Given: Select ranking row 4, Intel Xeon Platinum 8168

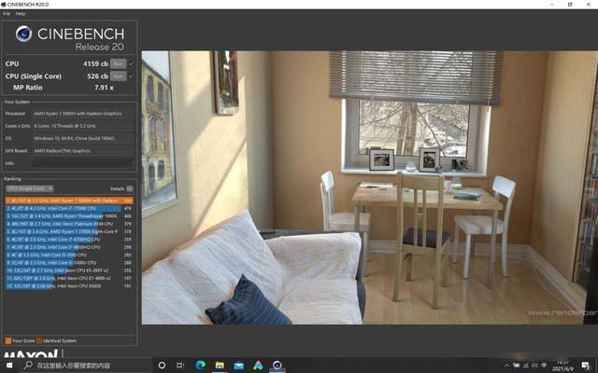Looking at the screenshot, I should point(69,224).
